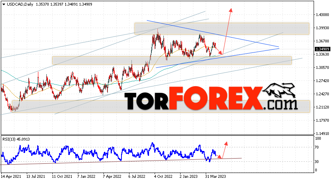The image size is (332, 181).
Task: Select the brown RSI support trendline
Action: (x=121, y=161)
